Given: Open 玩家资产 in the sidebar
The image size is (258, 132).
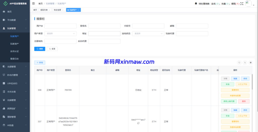Looking at the screenshot, I should [x=14, y=44].
